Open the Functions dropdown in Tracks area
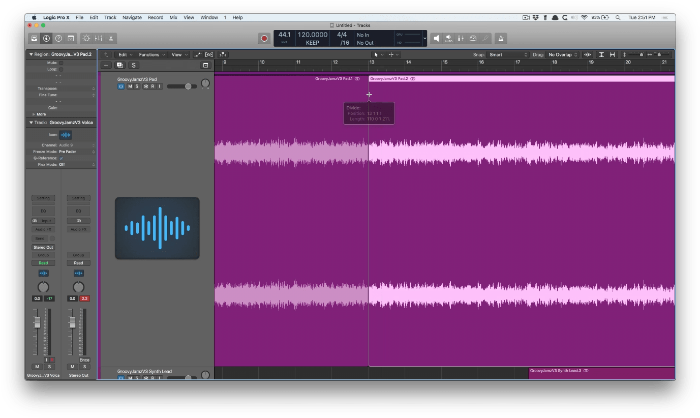Image resolution: width=700 pixels, height=418 pixels. 151,54
